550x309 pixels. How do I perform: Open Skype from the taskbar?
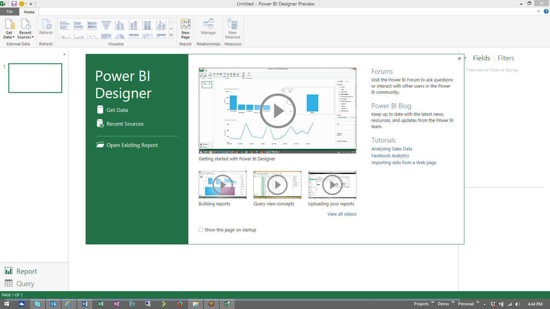37,304
